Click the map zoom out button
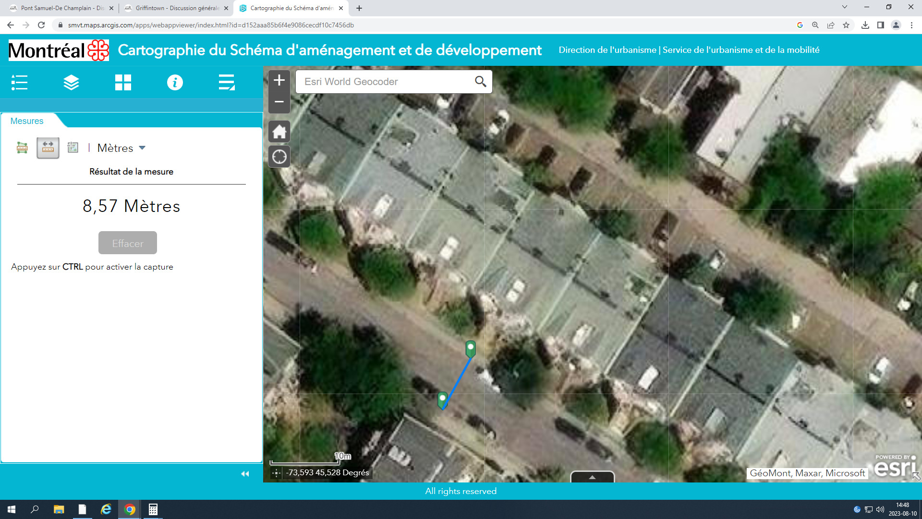 [279, 102]
